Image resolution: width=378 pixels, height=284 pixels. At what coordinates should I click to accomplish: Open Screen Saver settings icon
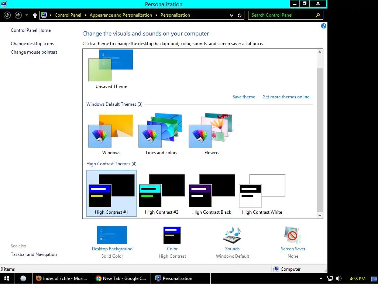pyautogui.click(x=292, y=235)
